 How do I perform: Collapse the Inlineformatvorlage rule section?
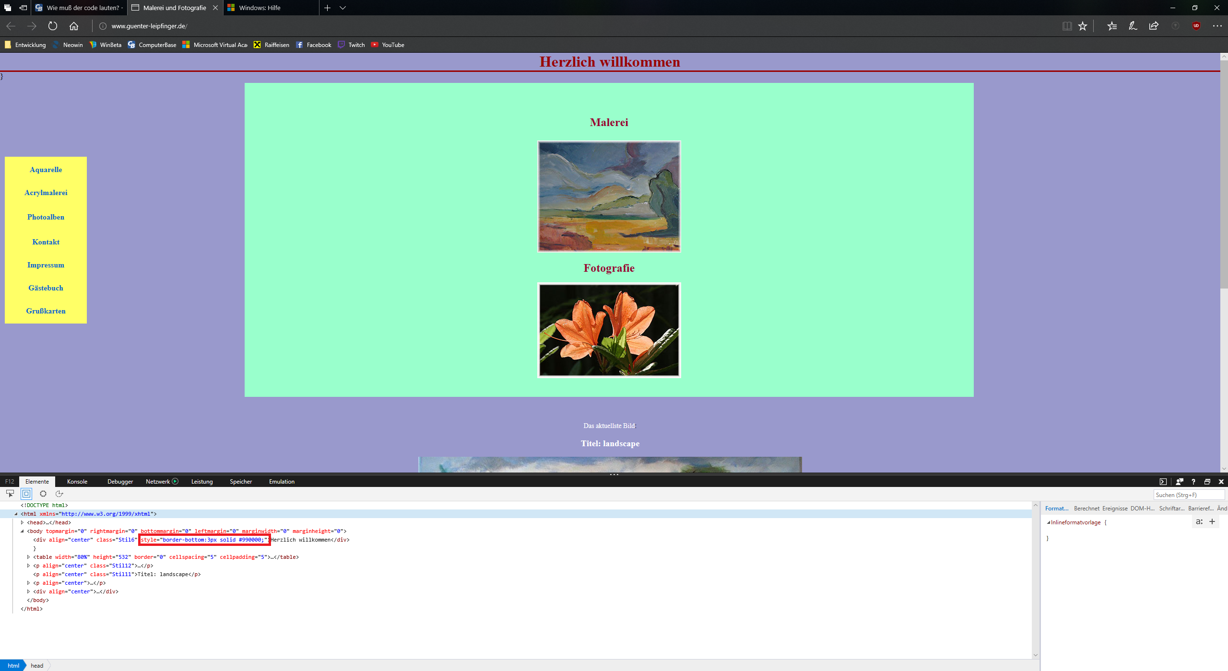[x=1048, y=522]
